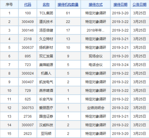Select stock code 300409 cell
The width and height of the screenshot is (149, 138).
point(28,22)
